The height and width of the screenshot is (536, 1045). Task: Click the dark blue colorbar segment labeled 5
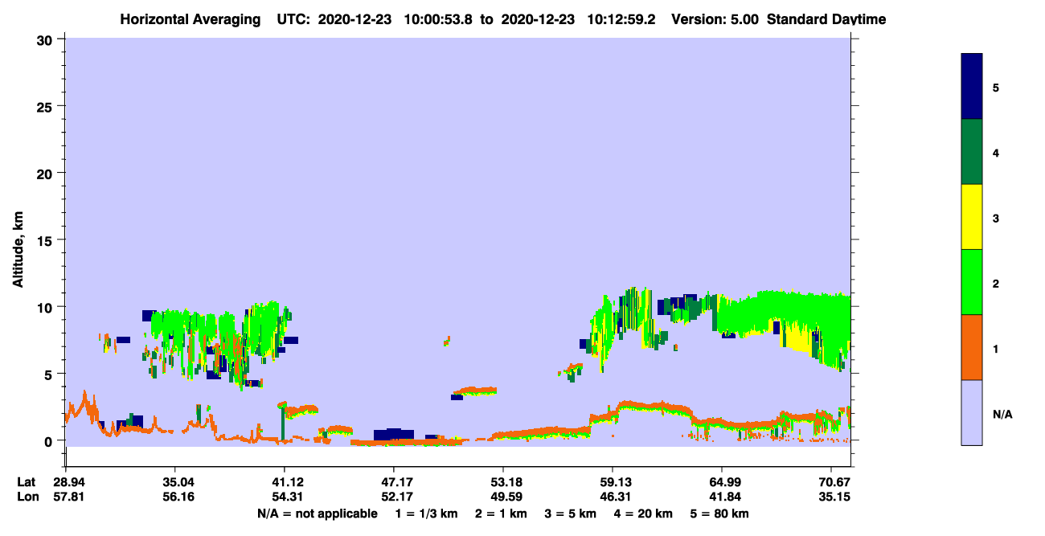pos(972,87)
